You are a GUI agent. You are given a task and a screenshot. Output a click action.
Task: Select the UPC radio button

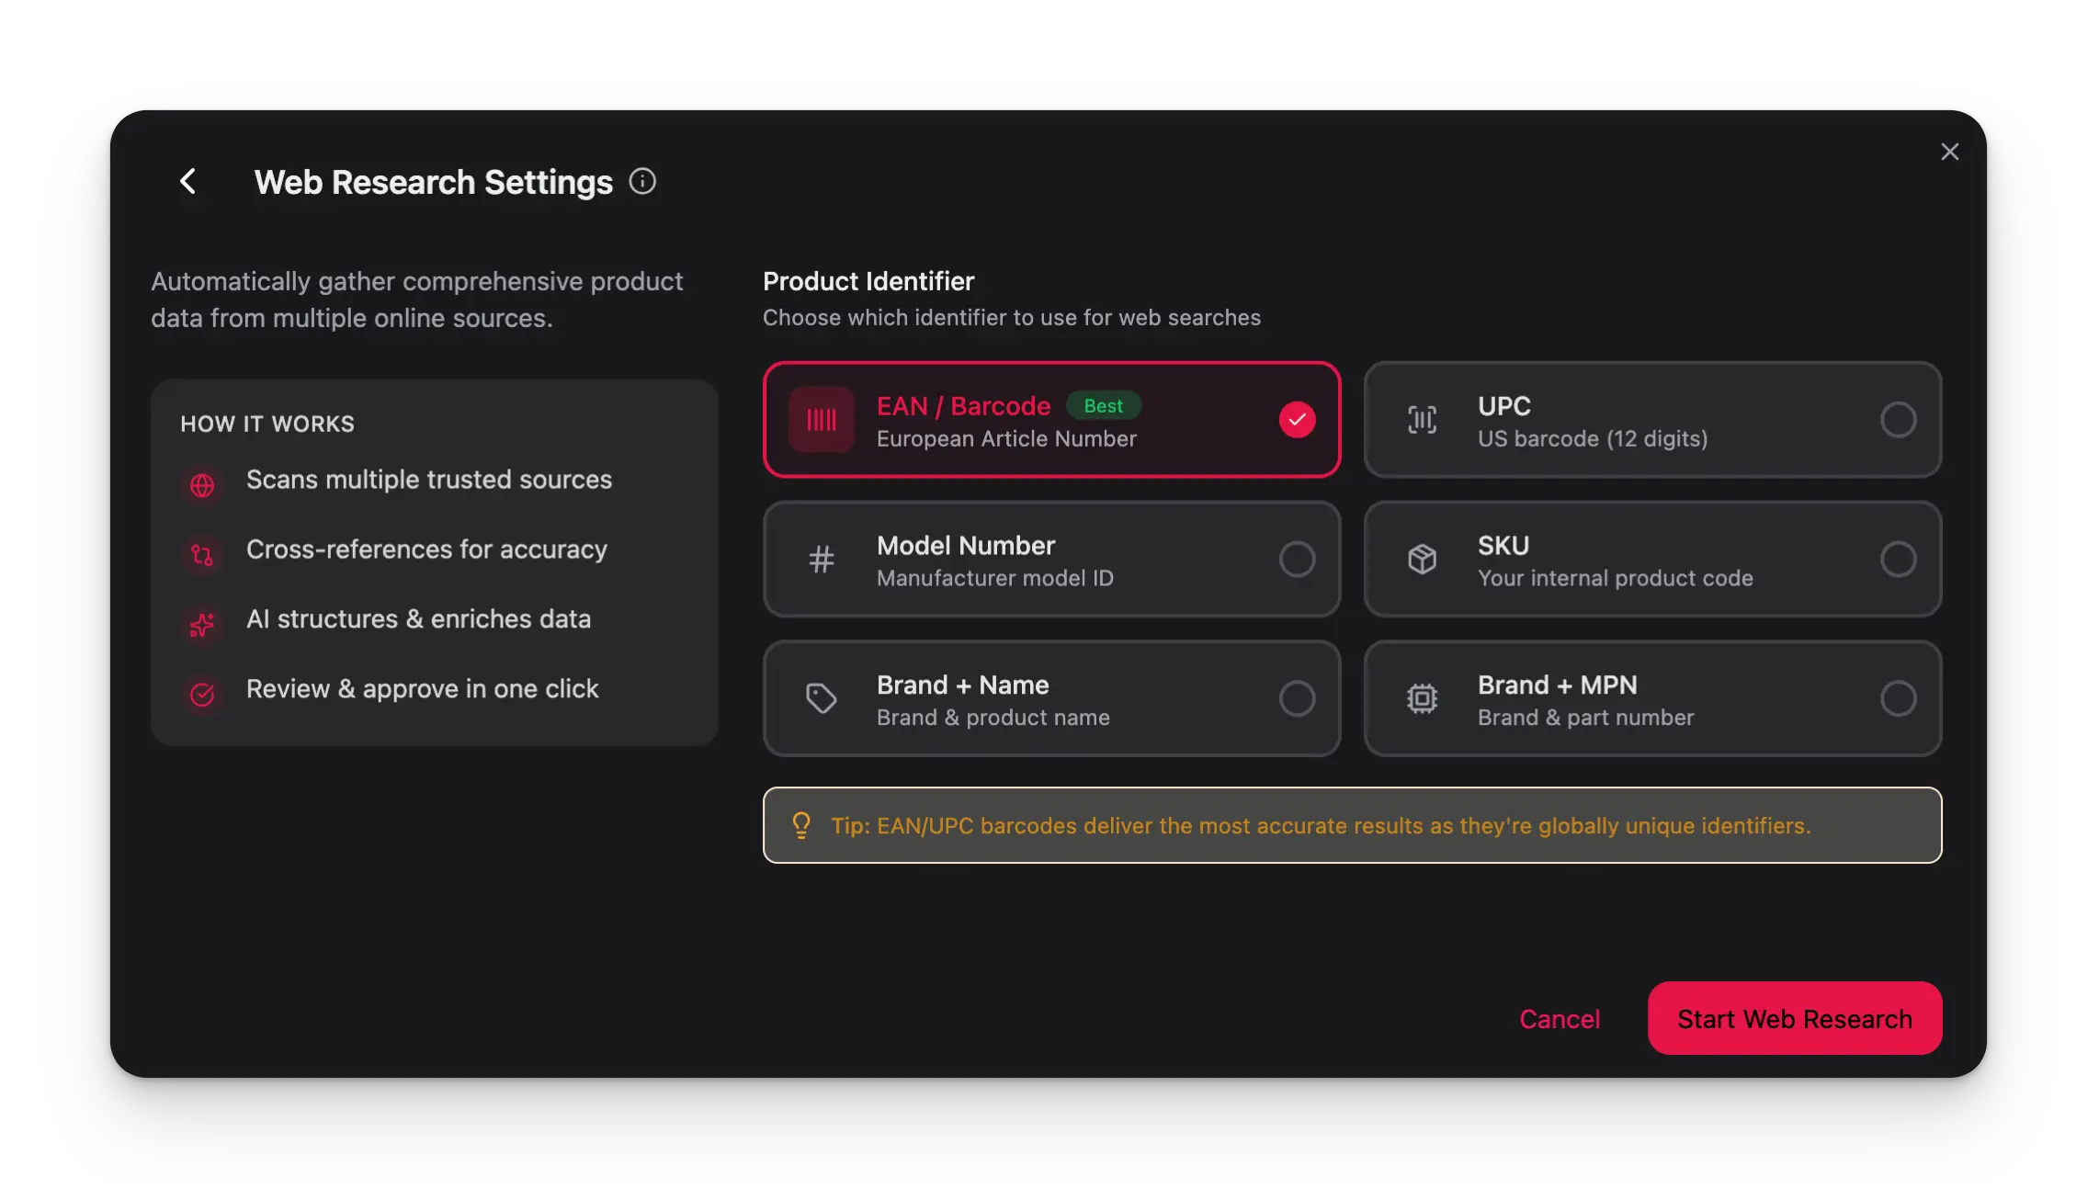click(x=1898, y=420)
